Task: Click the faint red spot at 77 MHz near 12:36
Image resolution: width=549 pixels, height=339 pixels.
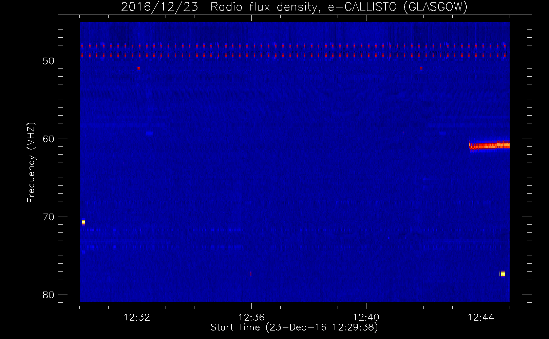Action: [250, 274]
